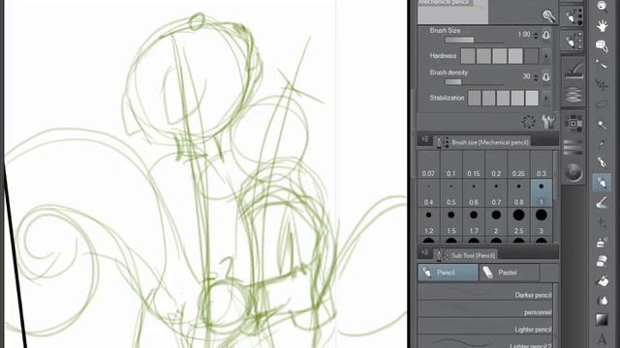The width and height of the screenshot is (620, 348).
Task: Select the Move layer tool
Action: pos(602,85)
